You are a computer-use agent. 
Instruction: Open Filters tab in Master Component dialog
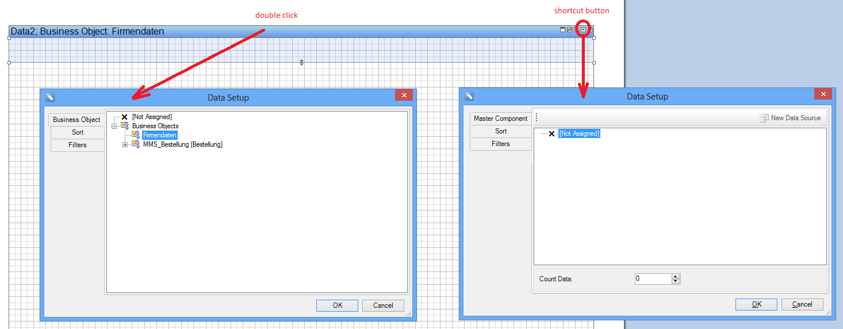point(501,144)
